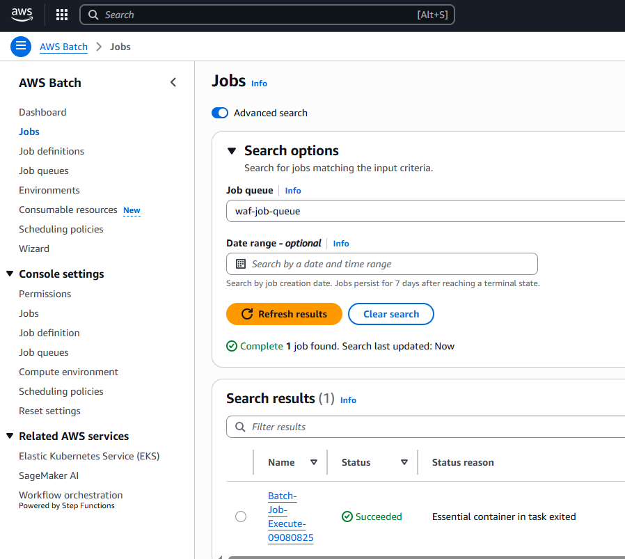Click the hamburger navigation menu icon
The image size is (625, 559).
click(x=21, y=47)
